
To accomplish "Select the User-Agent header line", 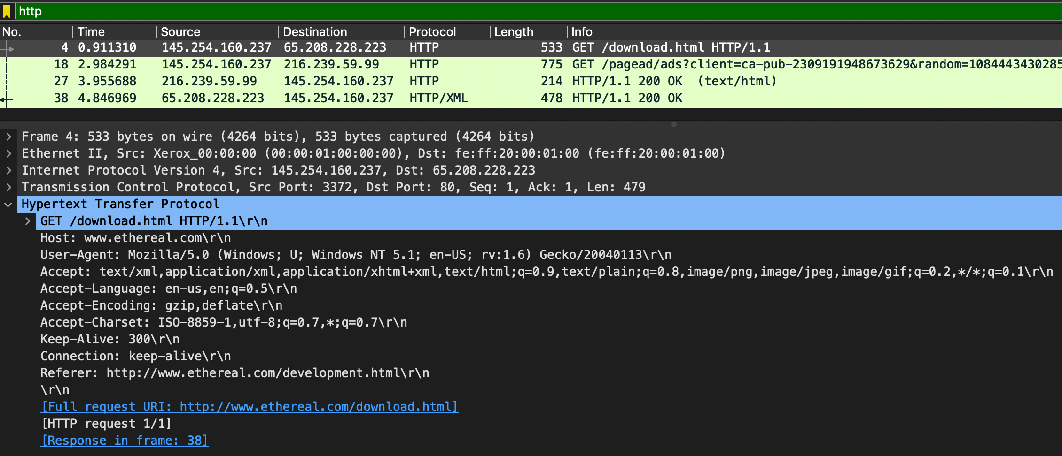I will click(x=356, y=255).
